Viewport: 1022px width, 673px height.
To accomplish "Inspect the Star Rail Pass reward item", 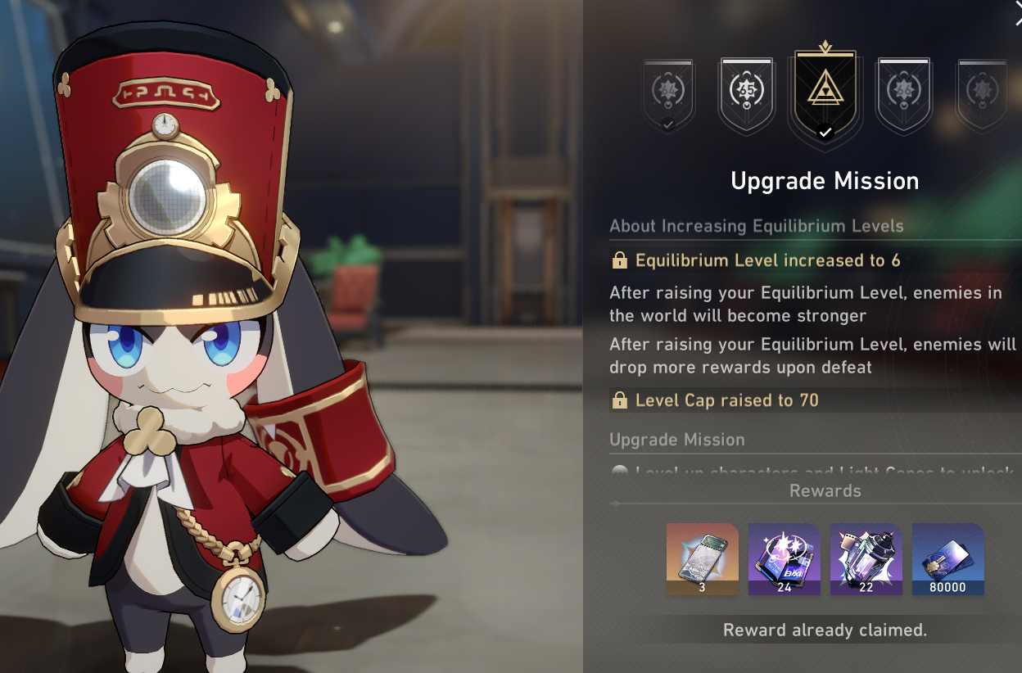I will coord(703,559).
